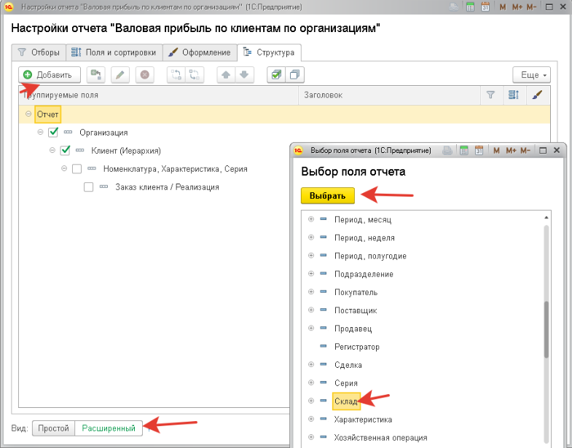572x448 pixels.
Task: Open the Оформление tab
Action: (199, 52)
